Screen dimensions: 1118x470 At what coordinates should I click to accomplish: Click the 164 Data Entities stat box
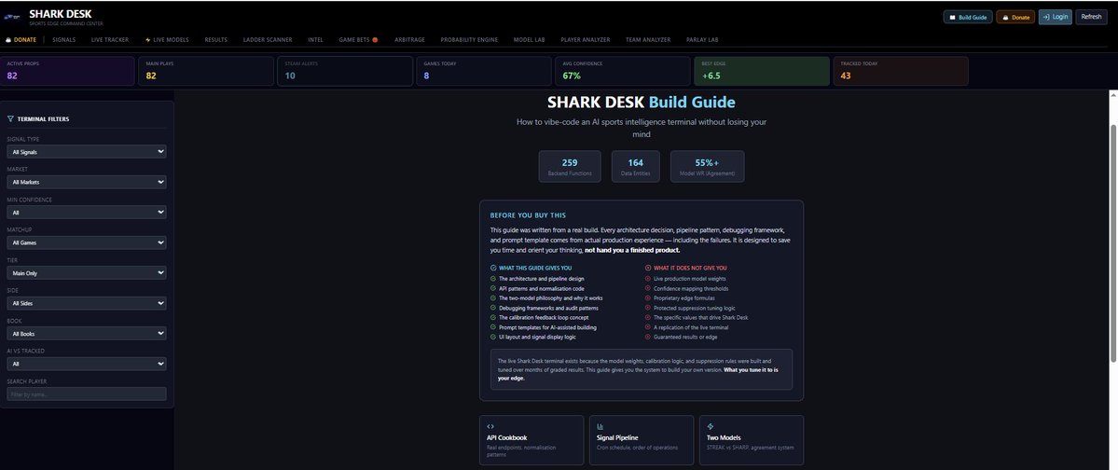pos(635,166)
